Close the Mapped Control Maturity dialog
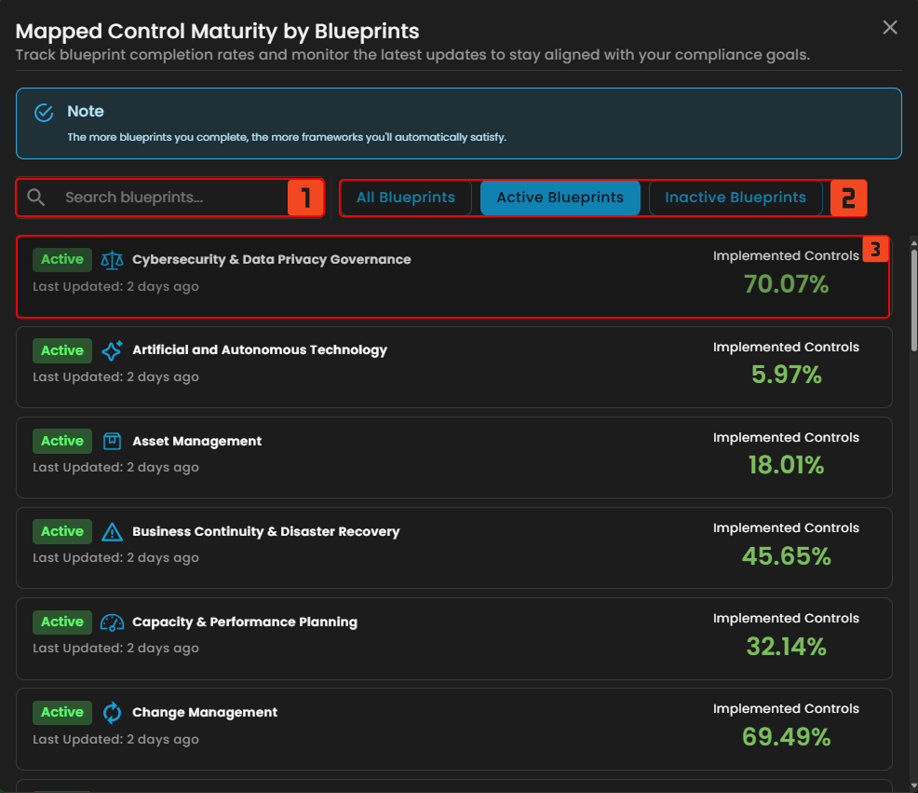 (x=890, y=28)
